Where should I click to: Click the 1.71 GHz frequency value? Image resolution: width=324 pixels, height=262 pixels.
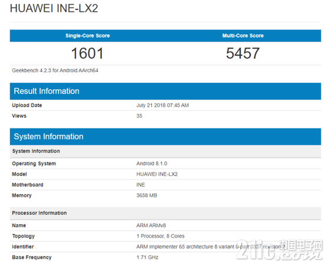point(147,257)
